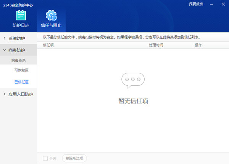Viewport: 229px width, 164px height.
Task: Go to the 可恢复区 sidebar entry
Action: point(21,70)
